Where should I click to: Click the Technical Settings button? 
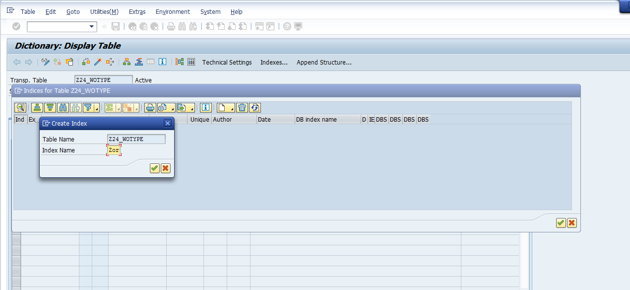[x=227, y=62]
